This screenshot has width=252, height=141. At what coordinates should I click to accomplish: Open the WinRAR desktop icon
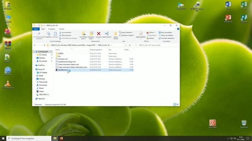tap(8, 45)
